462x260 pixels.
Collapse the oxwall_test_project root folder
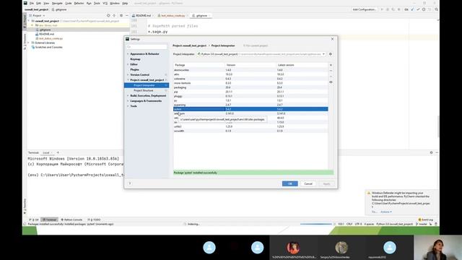(x=29, y=21)
